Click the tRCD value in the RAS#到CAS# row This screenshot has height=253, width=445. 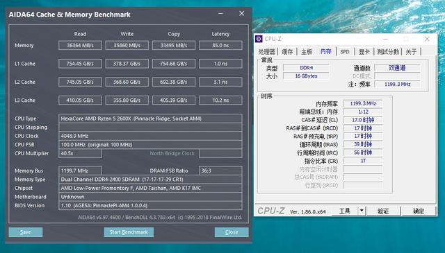pyautogui.click(x=363, y=128)
